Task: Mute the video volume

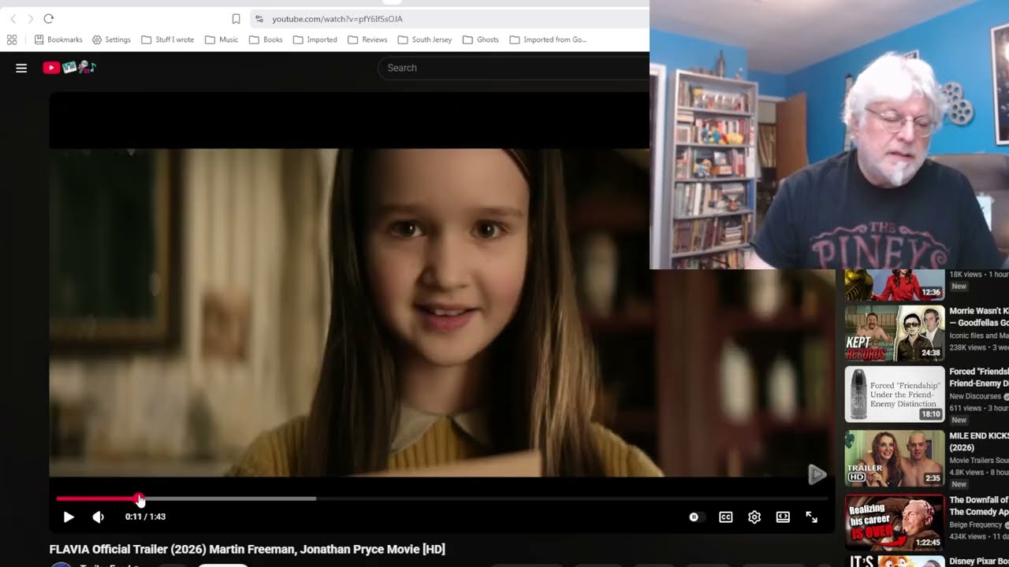Action: tap(98, 517)
